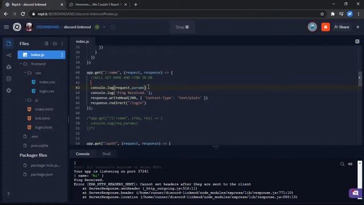Viewport: 364px width, 205px height.
Task: Open the Version control sidebar icon
Action: coord(9,55)
